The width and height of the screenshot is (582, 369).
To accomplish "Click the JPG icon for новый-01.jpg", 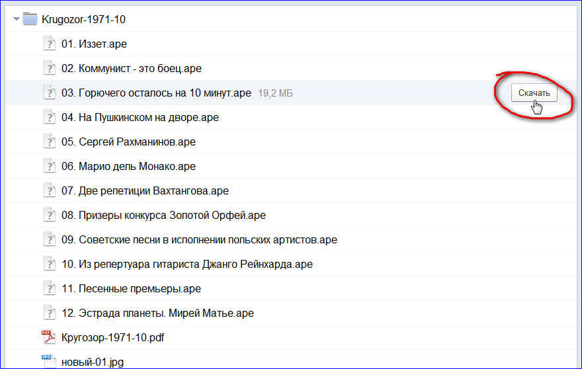I will pos(50,361).
